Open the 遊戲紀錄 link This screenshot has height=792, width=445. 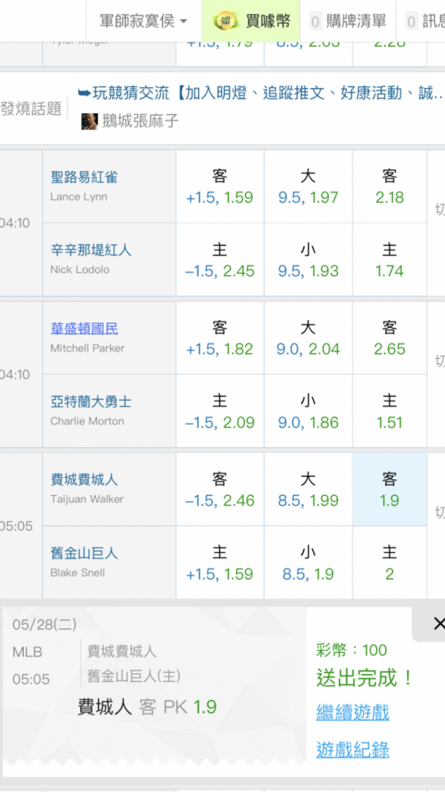[x=352, y=749]
